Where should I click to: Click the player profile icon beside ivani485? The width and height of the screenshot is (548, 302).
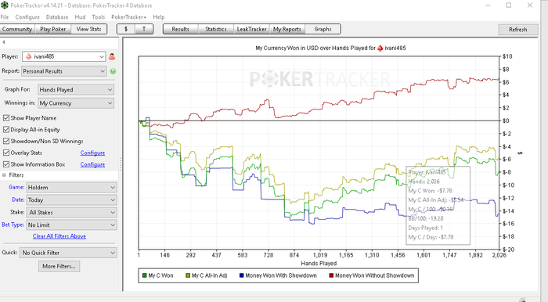point(112,56)
